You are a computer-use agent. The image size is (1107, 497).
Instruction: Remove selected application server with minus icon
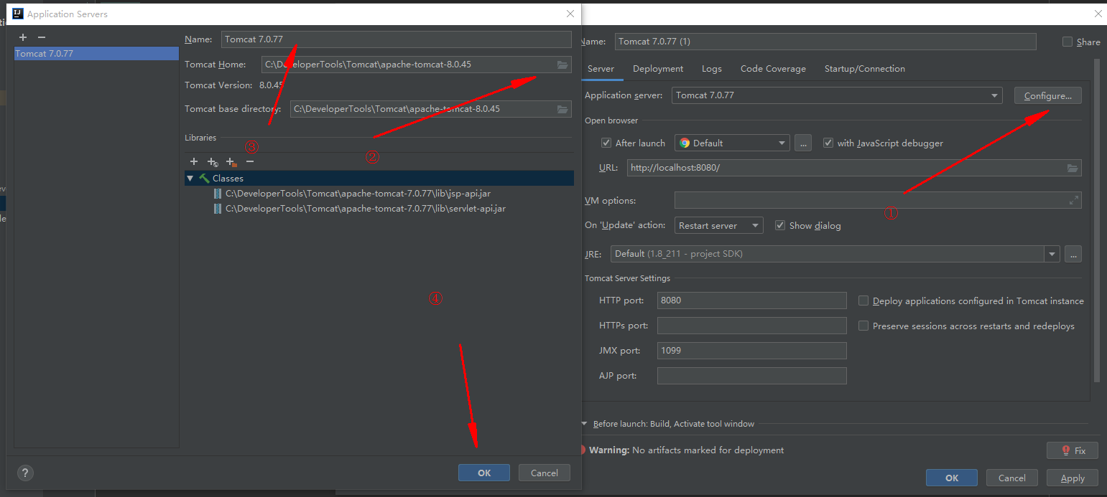click(x=42, y=37)
